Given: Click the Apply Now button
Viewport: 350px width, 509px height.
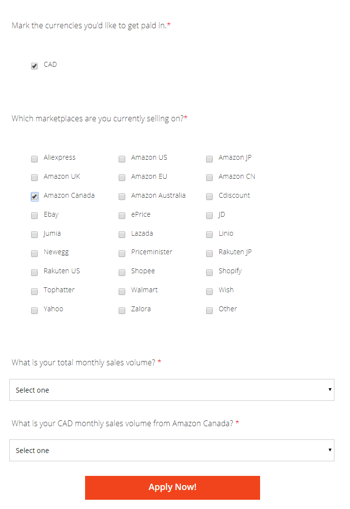Looking at the screenshot, I should (172, 487).
